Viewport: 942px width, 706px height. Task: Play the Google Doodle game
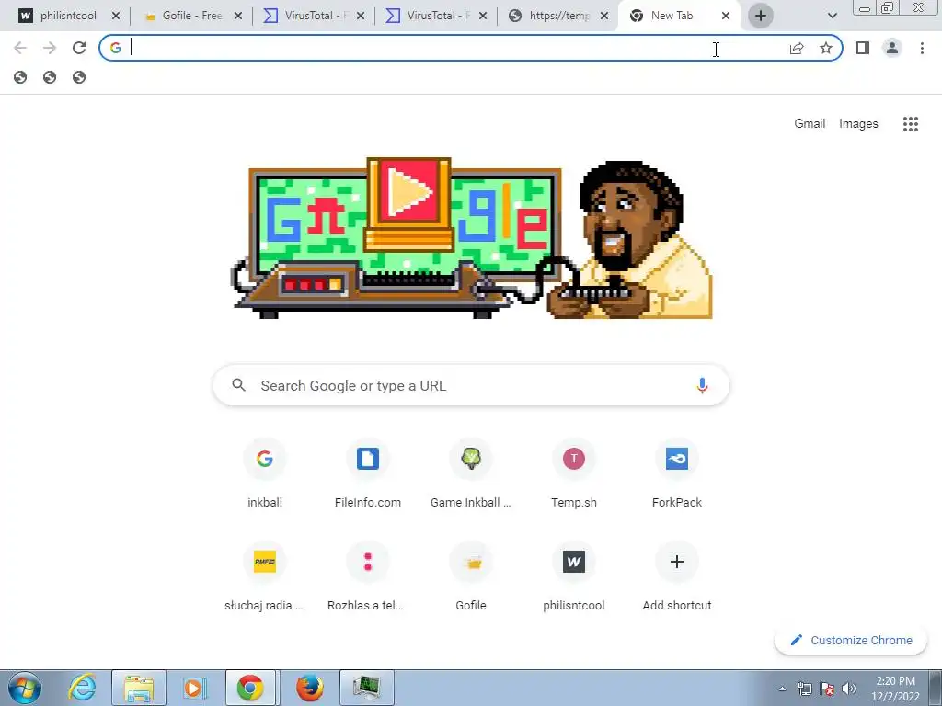408,193
